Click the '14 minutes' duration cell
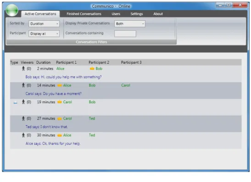251x182 pixels. point(46,85)
